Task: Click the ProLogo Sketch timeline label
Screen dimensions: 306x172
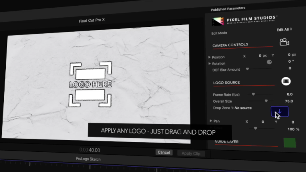Action: [x=88, y=159]
